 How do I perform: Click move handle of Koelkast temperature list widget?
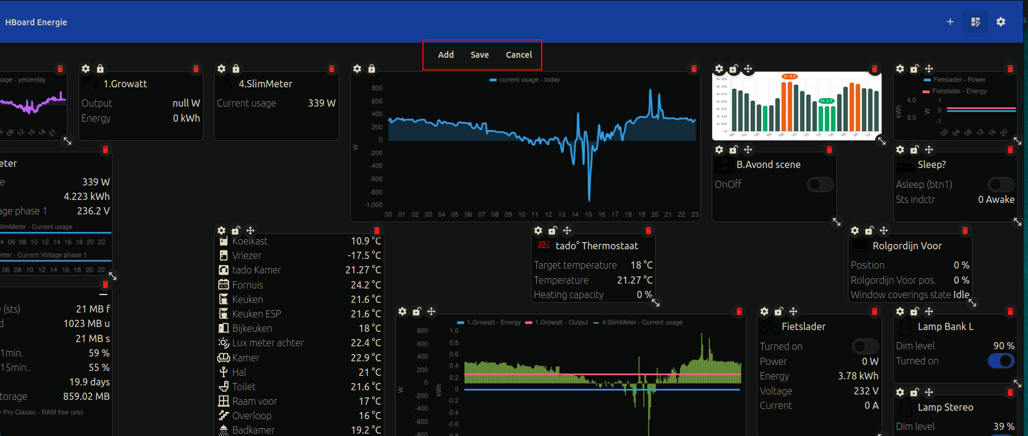(x=250, y=231)
